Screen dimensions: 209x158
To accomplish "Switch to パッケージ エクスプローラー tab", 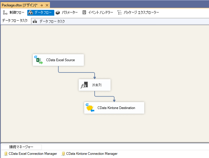I will (x=138, y=13).
